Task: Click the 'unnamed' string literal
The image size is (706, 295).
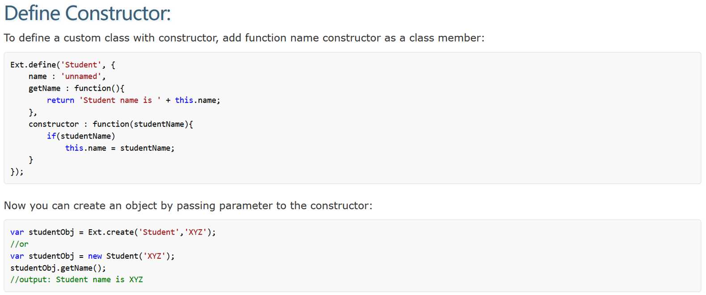Action: click(81, 76)
